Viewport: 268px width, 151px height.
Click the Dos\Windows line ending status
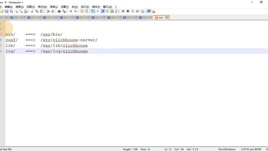click(x=227, y=149)
